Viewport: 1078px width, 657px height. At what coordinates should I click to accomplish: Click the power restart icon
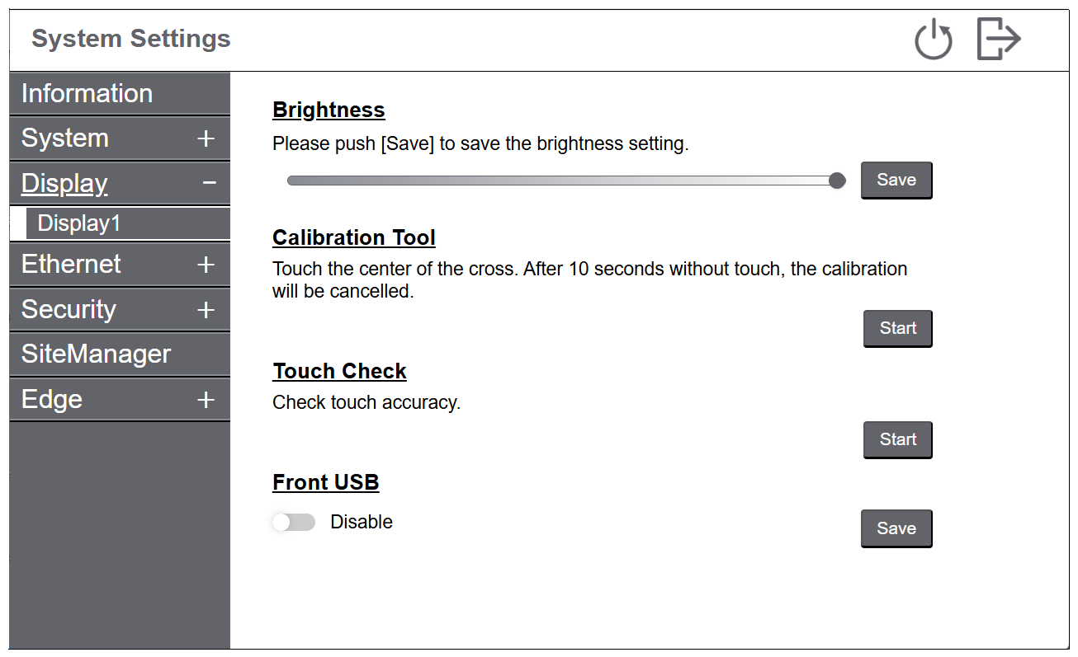click(x=934, y=40)
